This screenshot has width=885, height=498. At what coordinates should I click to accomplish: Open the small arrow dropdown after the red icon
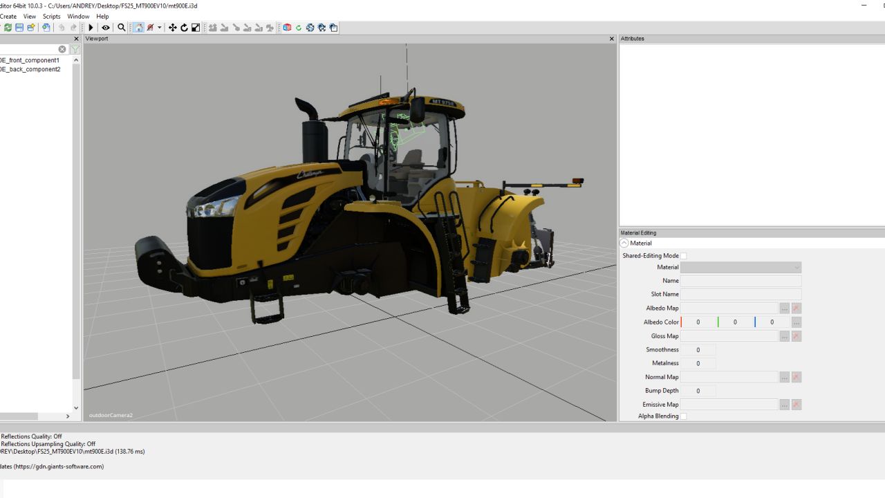[160, 28]
